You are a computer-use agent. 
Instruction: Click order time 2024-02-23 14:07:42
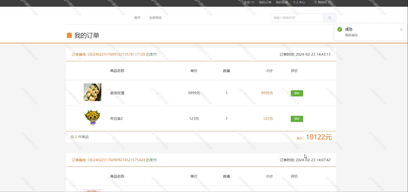[313, 160]
